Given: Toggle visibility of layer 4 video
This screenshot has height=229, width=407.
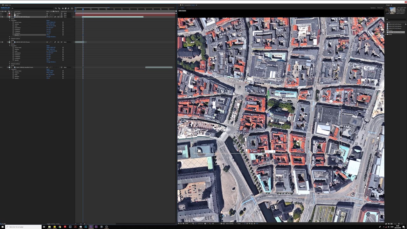Looking at the screenshot, I should (x=1, y=42).
